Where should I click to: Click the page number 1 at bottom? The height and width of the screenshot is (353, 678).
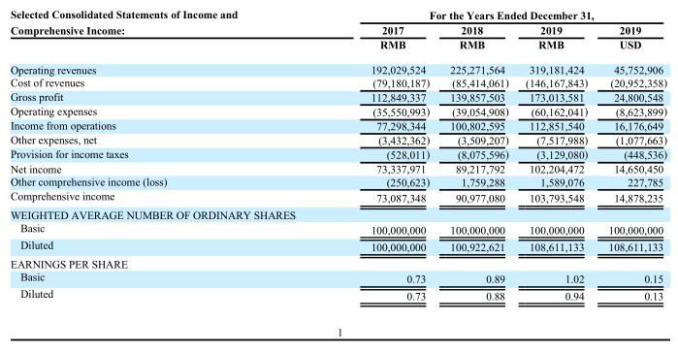[x=339, y=333]
